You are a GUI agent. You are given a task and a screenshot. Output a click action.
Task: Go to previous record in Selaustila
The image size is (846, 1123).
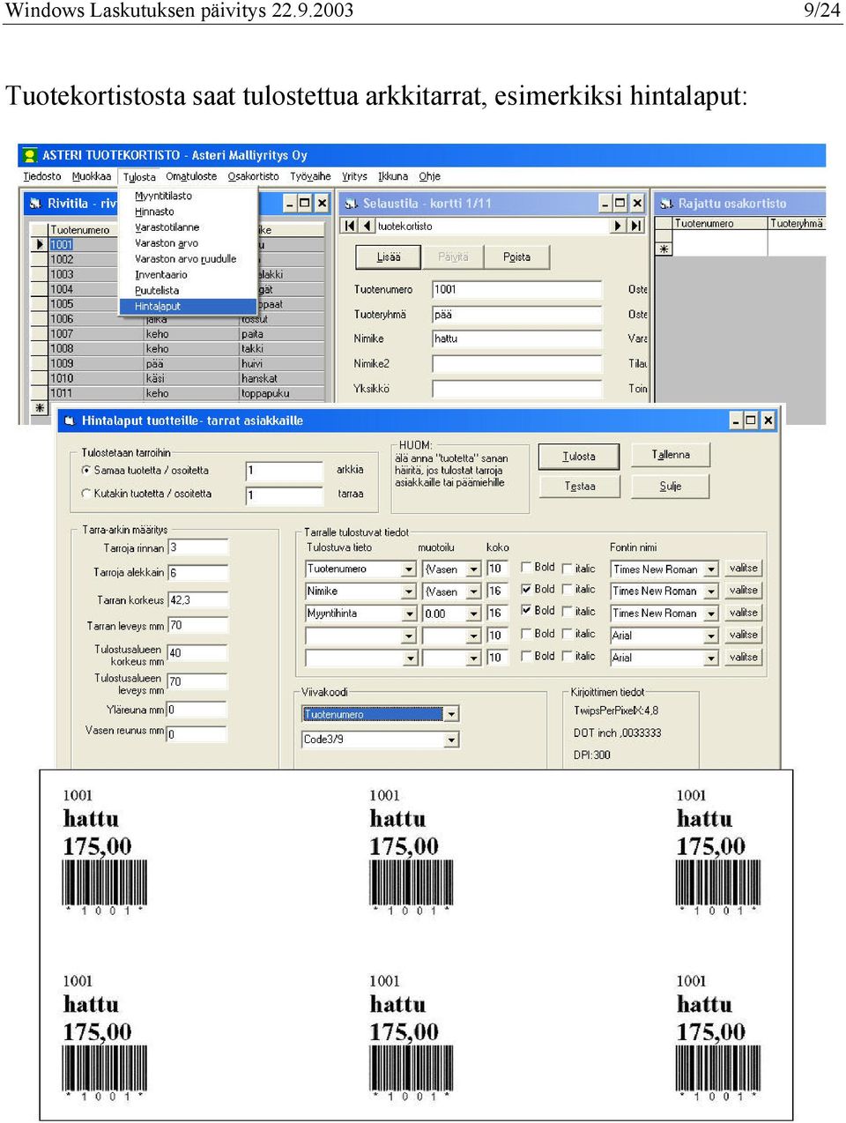tap(367, 226)
